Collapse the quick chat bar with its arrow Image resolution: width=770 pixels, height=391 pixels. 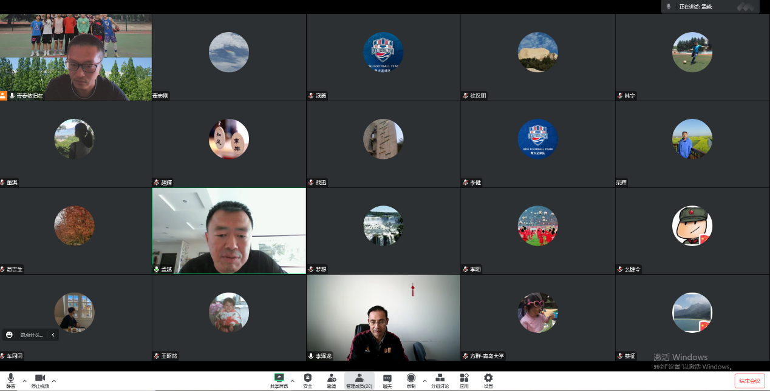(x=53, y=335)
